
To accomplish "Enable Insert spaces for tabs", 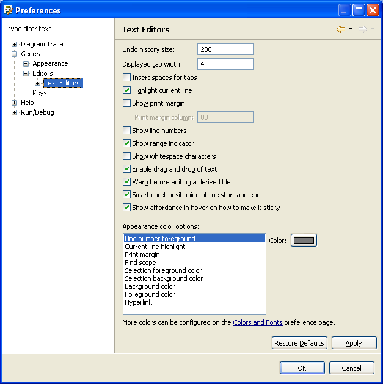I will point(126,78).
